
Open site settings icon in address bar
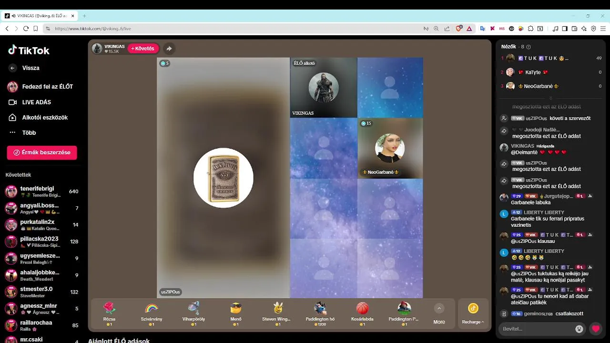point(48,29)
